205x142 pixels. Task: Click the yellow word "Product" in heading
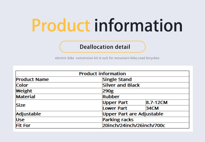(x=61, y=25)
